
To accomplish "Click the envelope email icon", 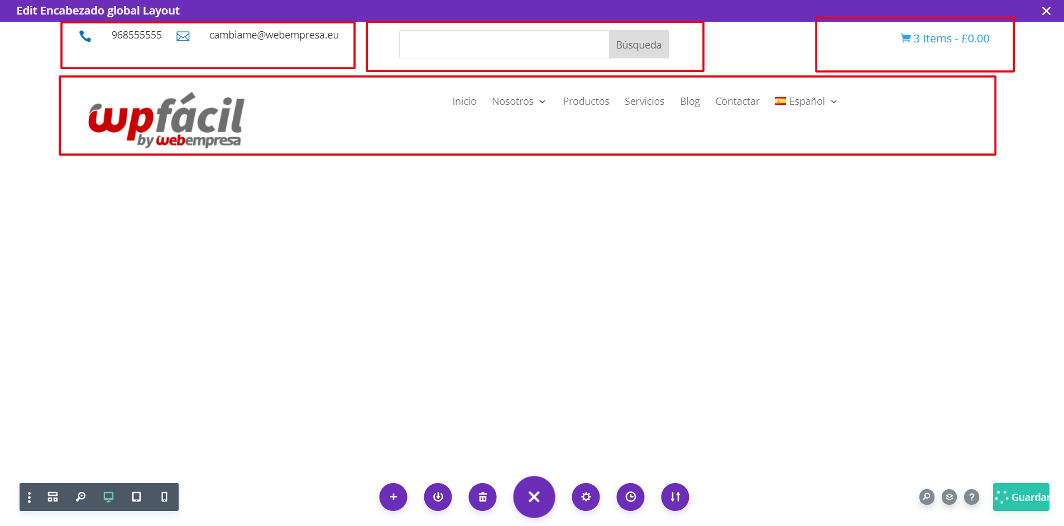I will [183, 36].
